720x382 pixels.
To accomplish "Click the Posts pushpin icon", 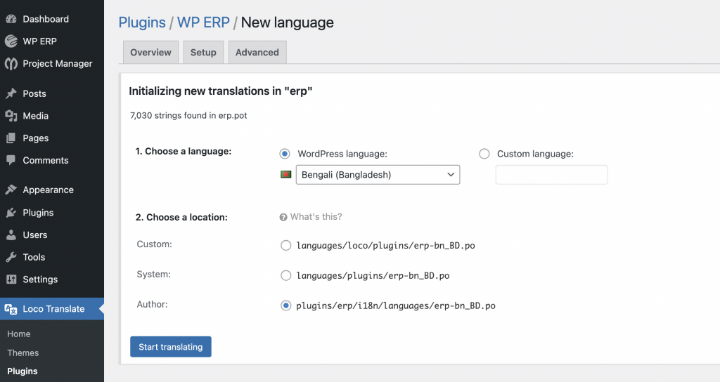I will coord(11,93).
